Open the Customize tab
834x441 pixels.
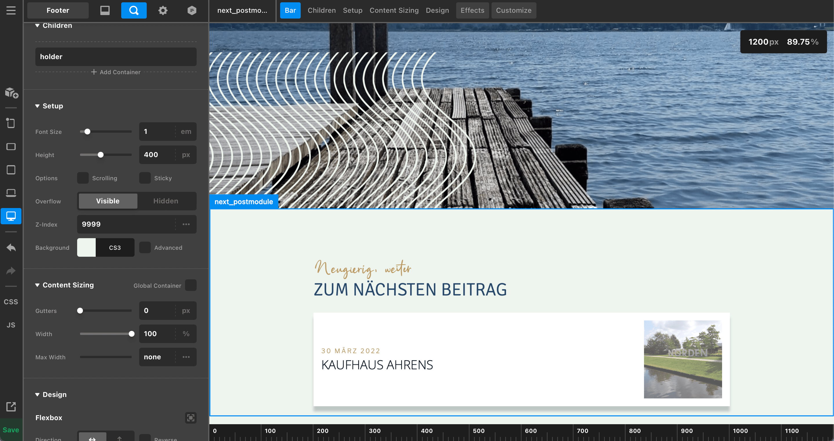pyautogui.click(x=514, y=10)
